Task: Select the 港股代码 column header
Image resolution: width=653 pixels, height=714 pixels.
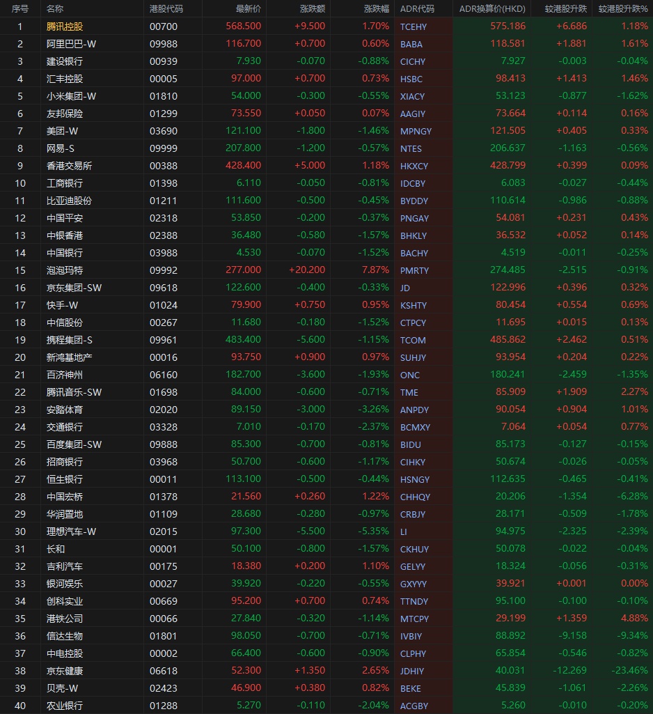Action: [166, 8]
